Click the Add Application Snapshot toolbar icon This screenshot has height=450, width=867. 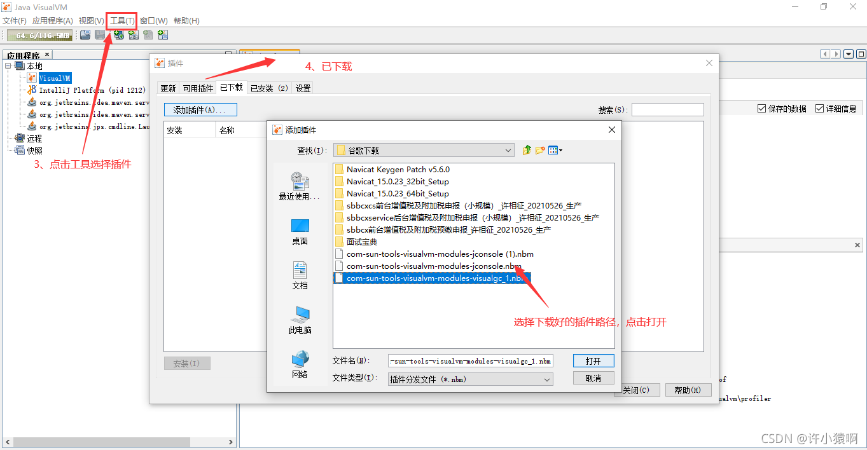pyautogui.click(x=163, y=35)
